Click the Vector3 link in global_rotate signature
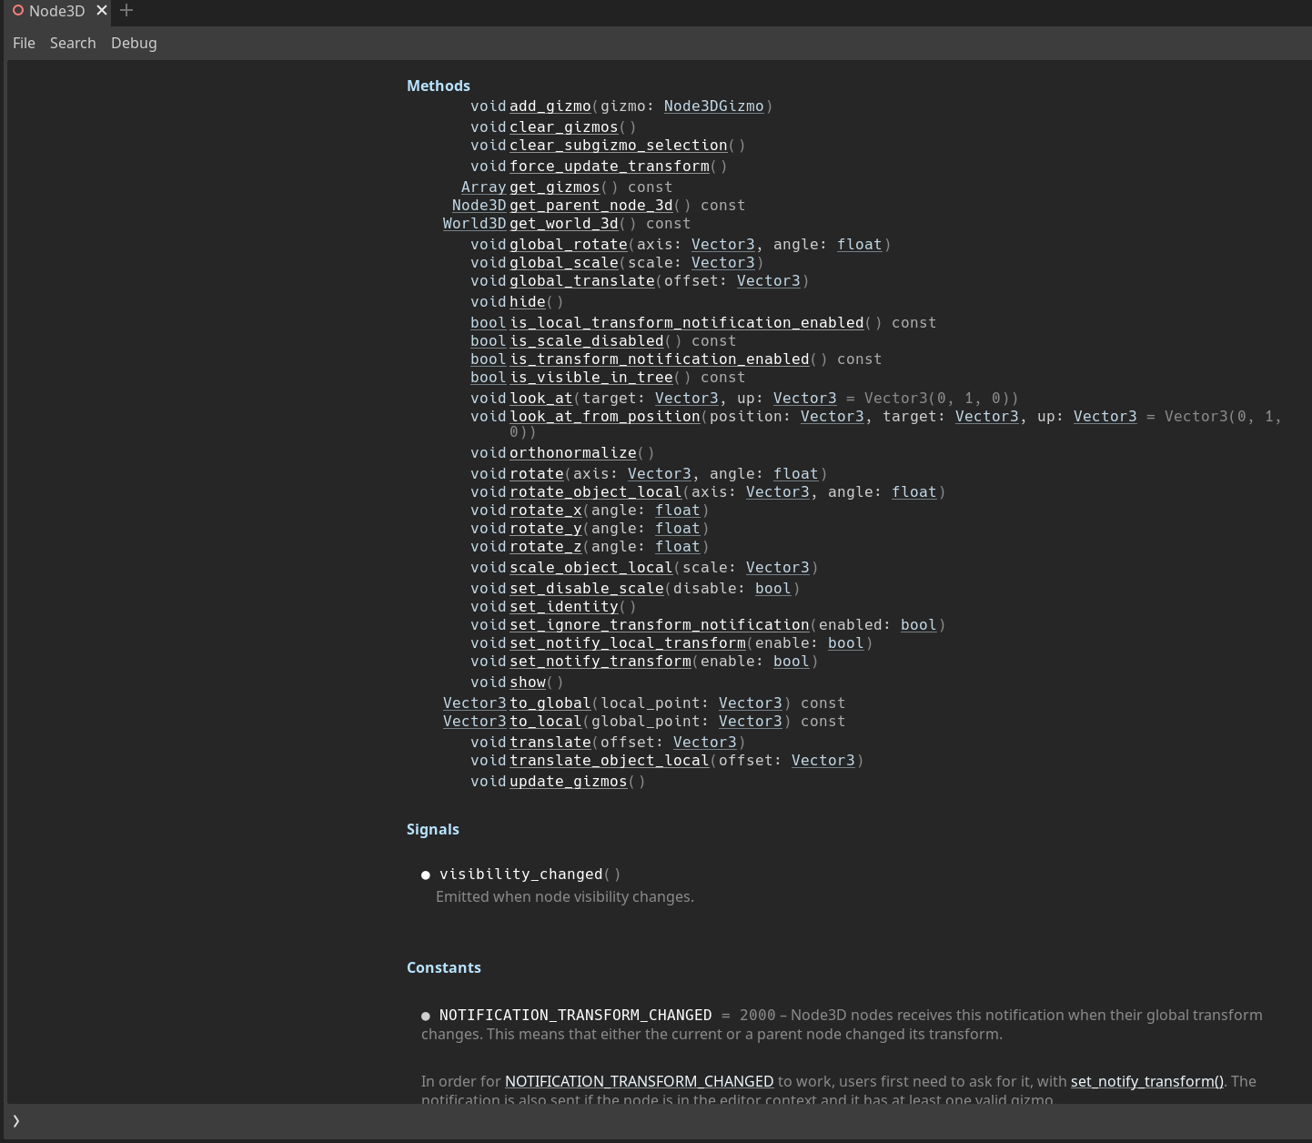Viewport: 1312px width, 1143px height. tap(722, 244)
